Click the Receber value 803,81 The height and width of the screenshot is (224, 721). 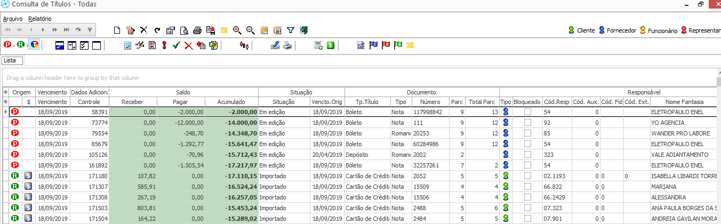(x=132, y=208)
